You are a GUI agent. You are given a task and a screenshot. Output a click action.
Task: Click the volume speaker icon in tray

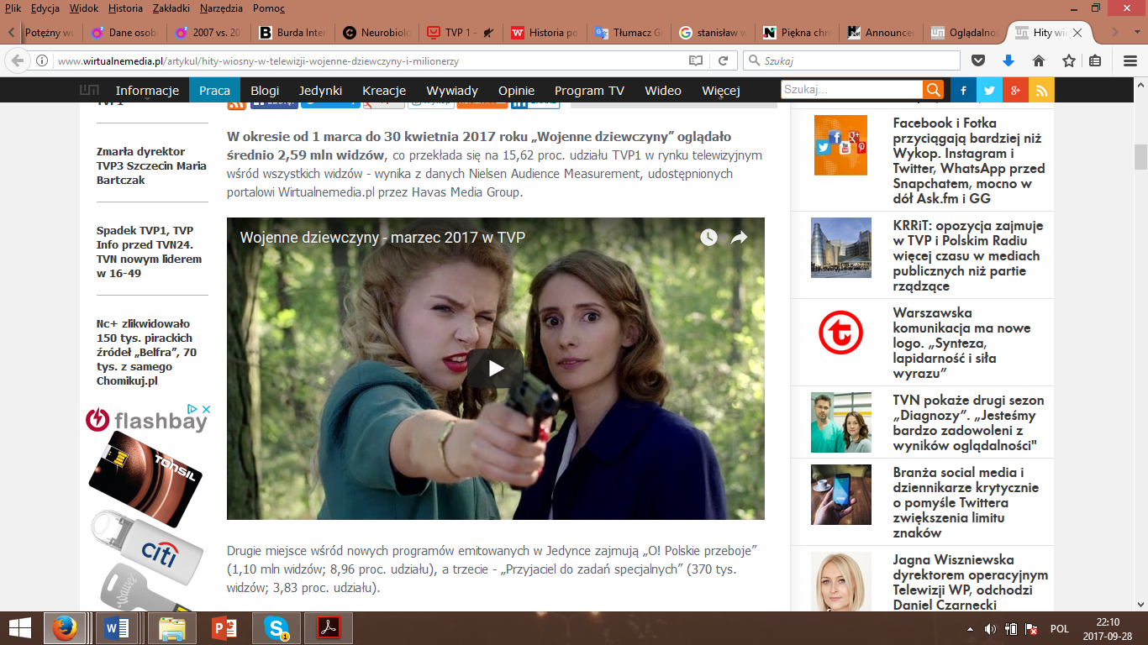pos(990,628)
